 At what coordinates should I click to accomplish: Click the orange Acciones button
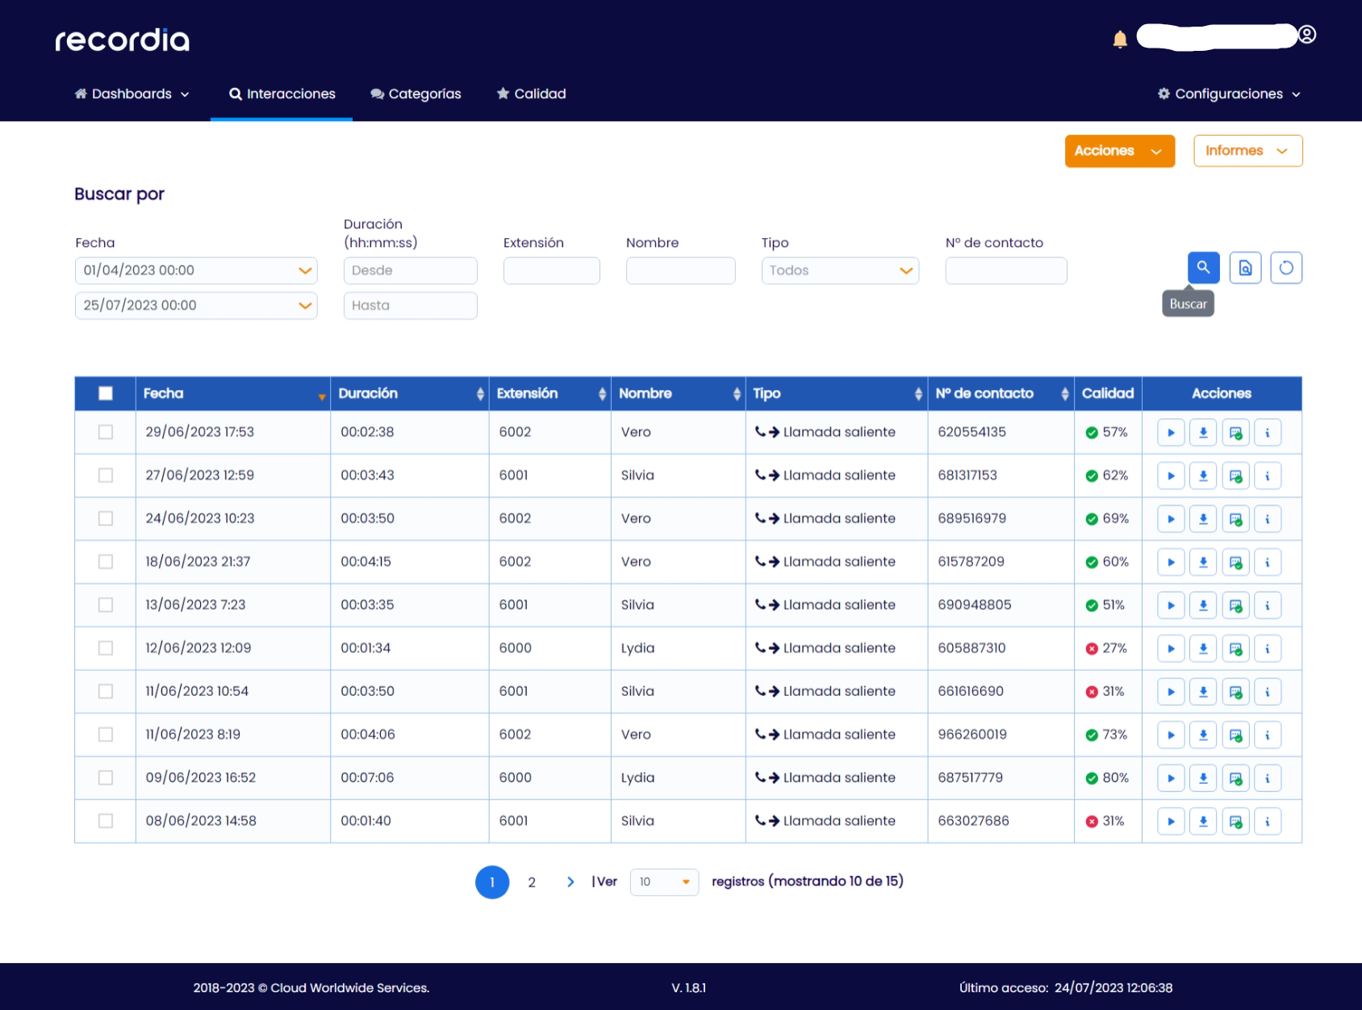[1118, 151]
